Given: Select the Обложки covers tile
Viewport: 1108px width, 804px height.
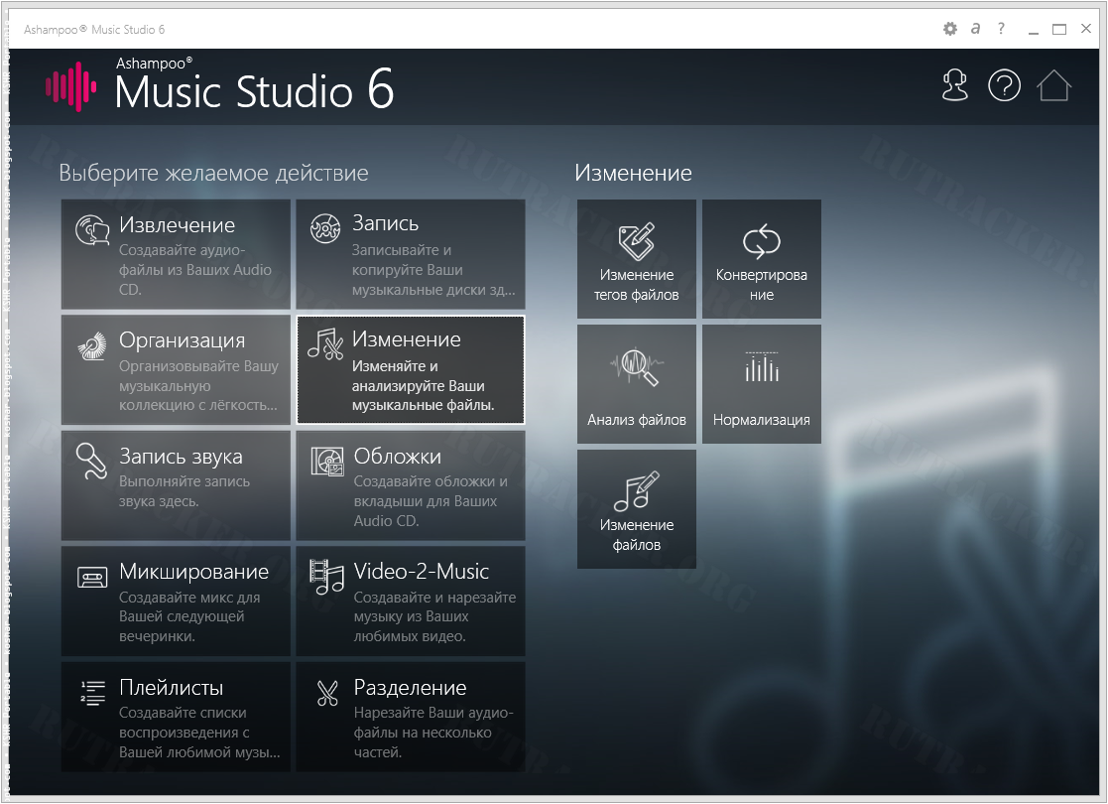Looking at the screenshot, I should (411, 485).
